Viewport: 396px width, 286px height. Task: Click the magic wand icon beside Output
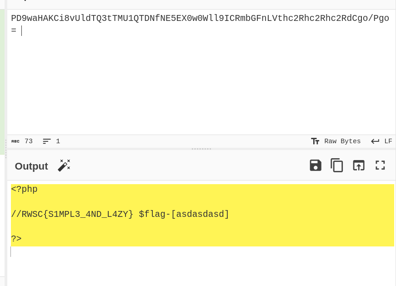[x=64, y=166]
